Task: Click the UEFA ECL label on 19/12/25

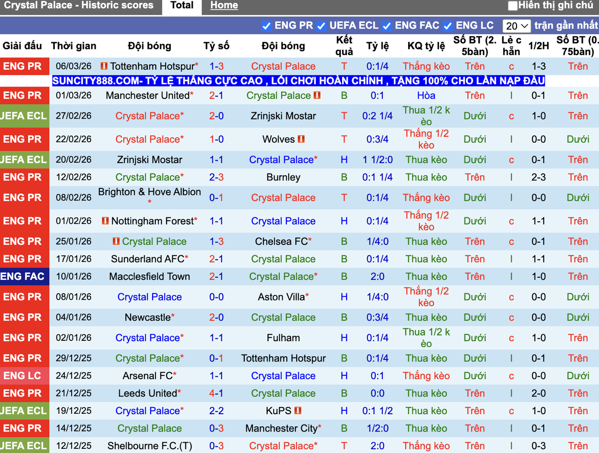Action: (x=24, y=411)
